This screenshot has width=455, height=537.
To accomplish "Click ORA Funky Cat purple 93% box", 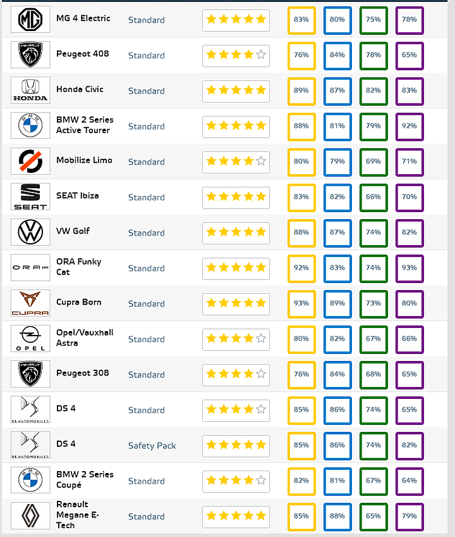I will tap(409, 268).
